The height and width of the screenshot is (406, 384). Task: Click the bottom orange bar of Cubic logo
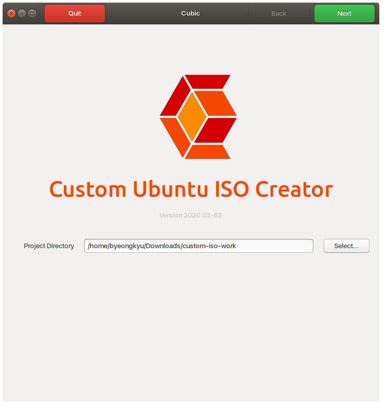pyautogui.click(x=208, y=152)
